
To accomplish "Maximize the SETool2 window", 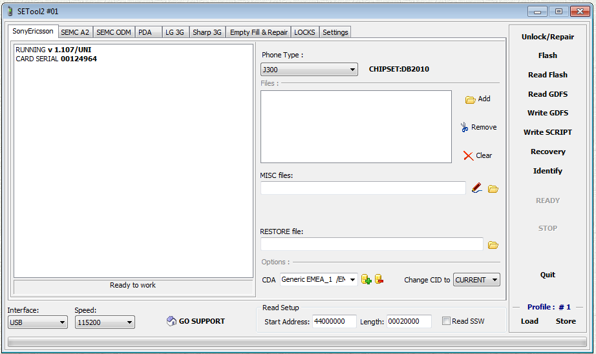I will click(x=559, y=12).
